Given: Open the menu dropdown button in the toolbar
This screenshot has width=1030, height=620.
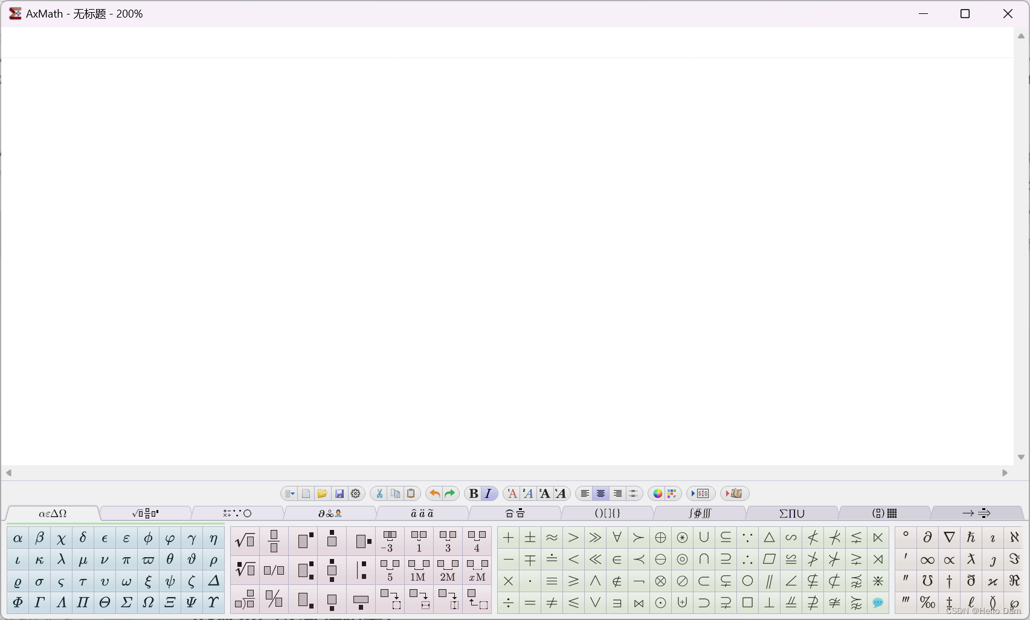Looking at the screenshot, I should 290,494.
